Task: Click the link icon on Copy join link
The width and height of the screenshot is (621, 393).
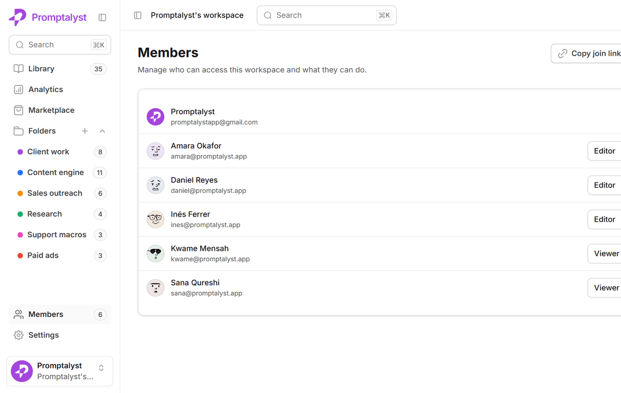Action: coord(563,53)
